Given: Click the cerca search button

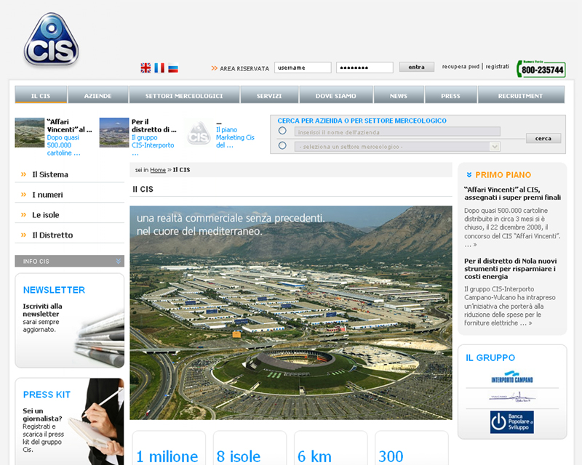Looking at the screenshot, I should (x=543, y=138).
